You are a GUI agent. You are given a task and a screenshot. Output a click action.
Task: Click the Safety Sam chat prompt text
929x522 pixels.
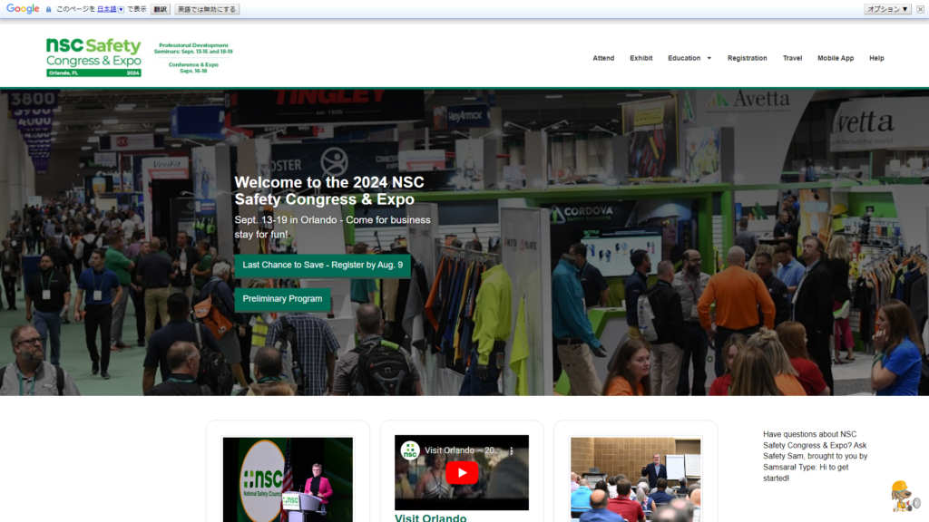point(816,457)
